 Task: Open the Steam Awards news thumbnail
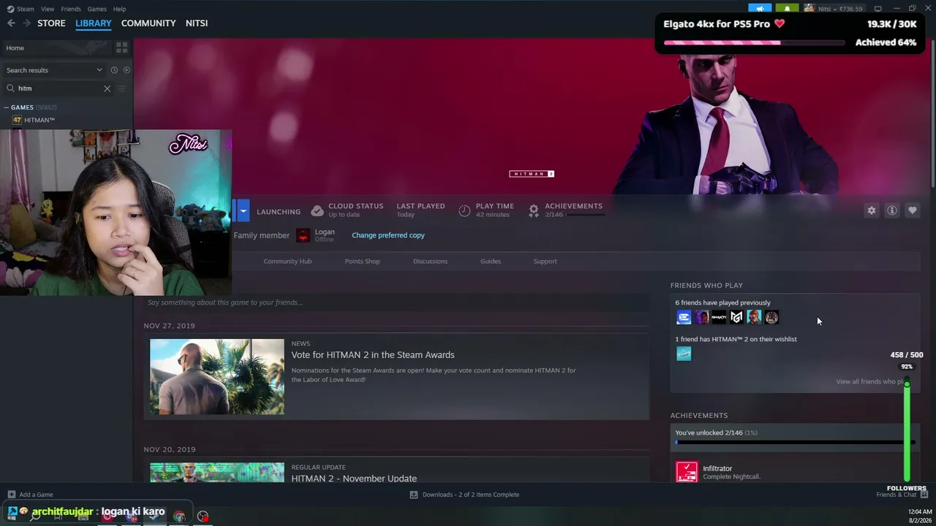coord(217,377)
